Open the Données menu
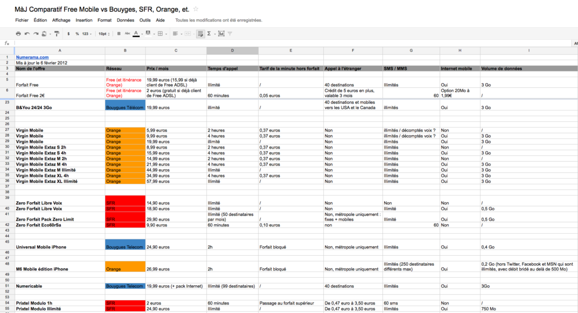The image size is (578, 313). click(126, 20)
